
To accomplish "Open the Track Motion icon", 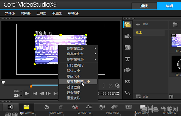I will point(114,107).
